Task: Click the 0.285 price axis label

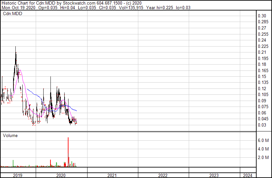Action: pos(263,22)
